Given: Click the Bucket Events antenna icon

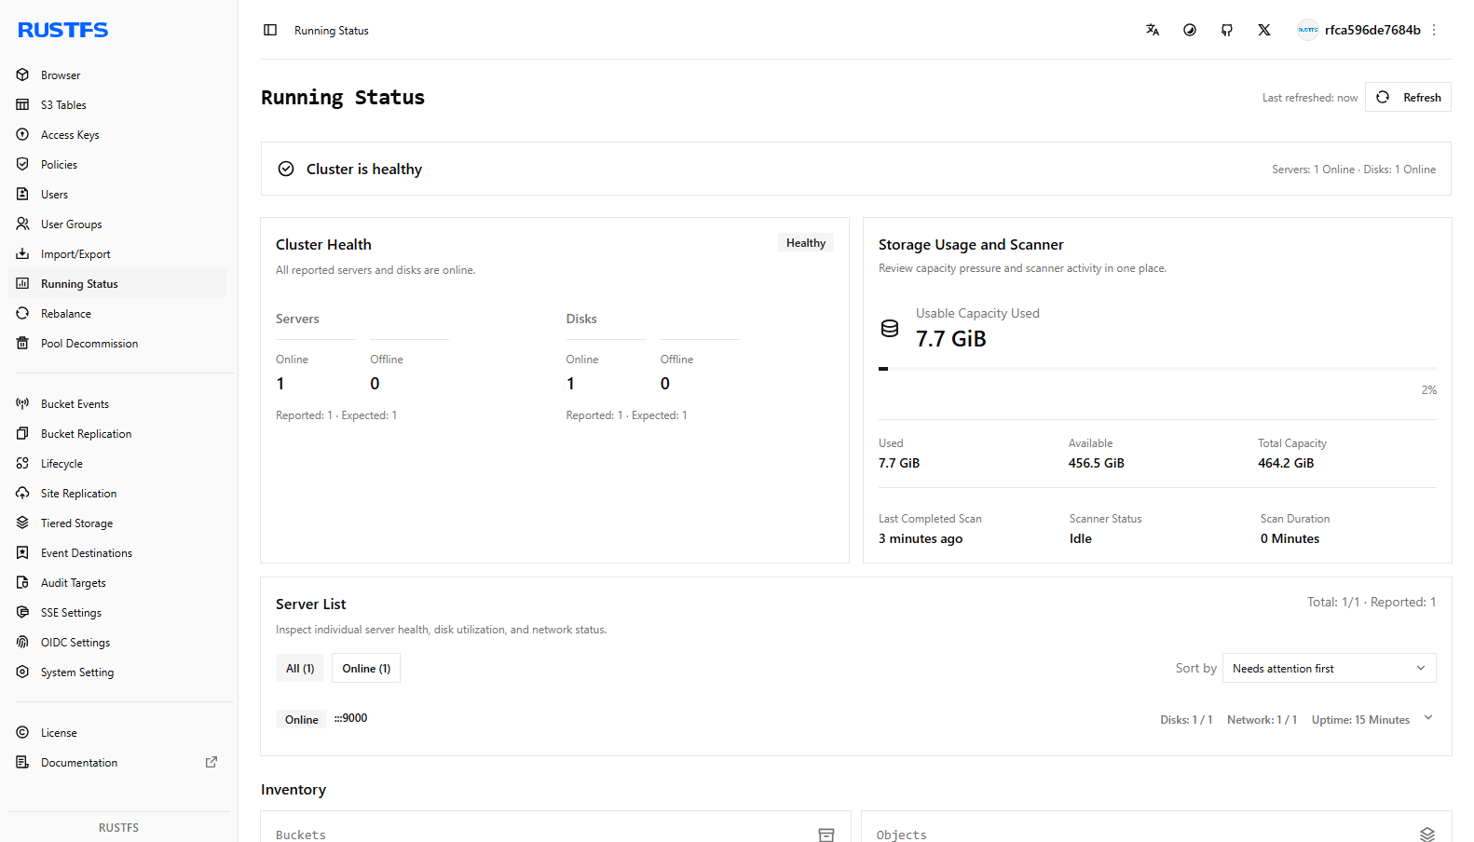Looking at the screenshot, I should 22,403.
